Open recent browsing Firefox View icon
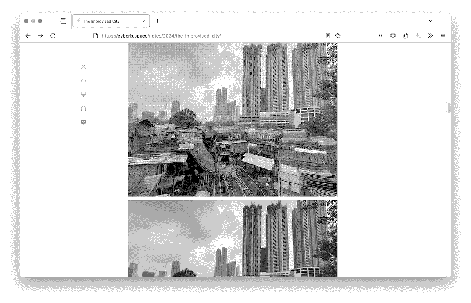 pos(63,21)
